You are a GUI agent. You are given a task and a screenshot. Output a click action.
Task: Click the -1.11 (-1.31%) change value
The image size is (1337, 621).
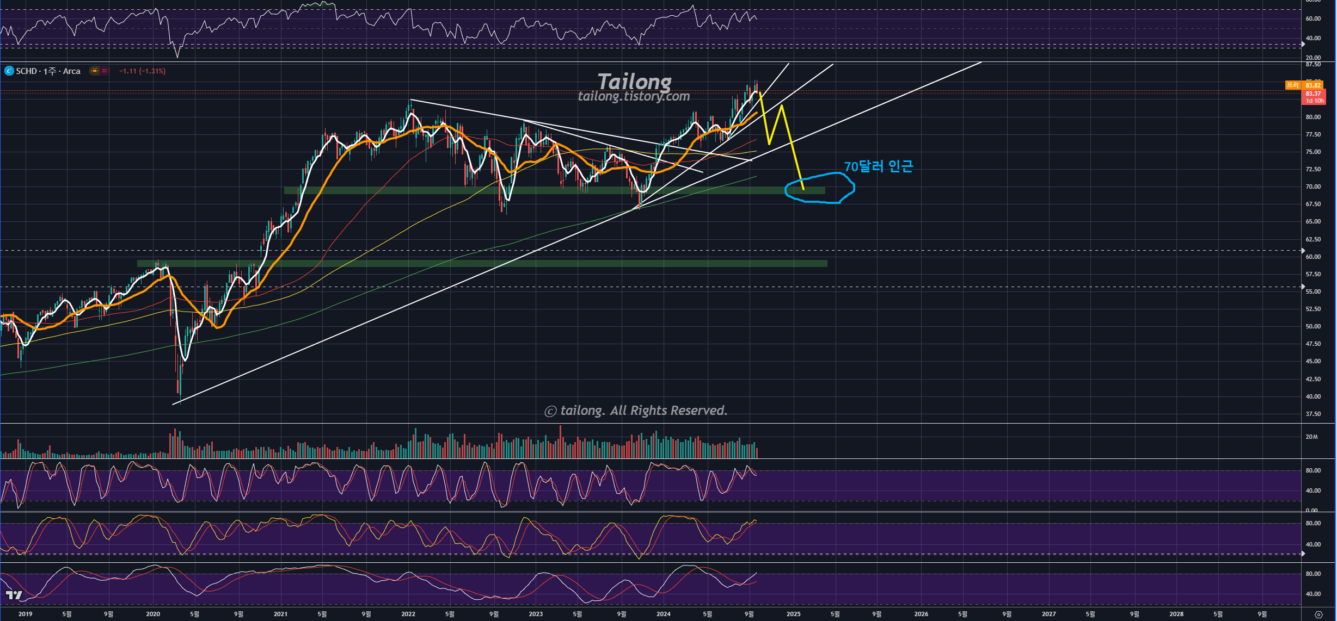142,71
